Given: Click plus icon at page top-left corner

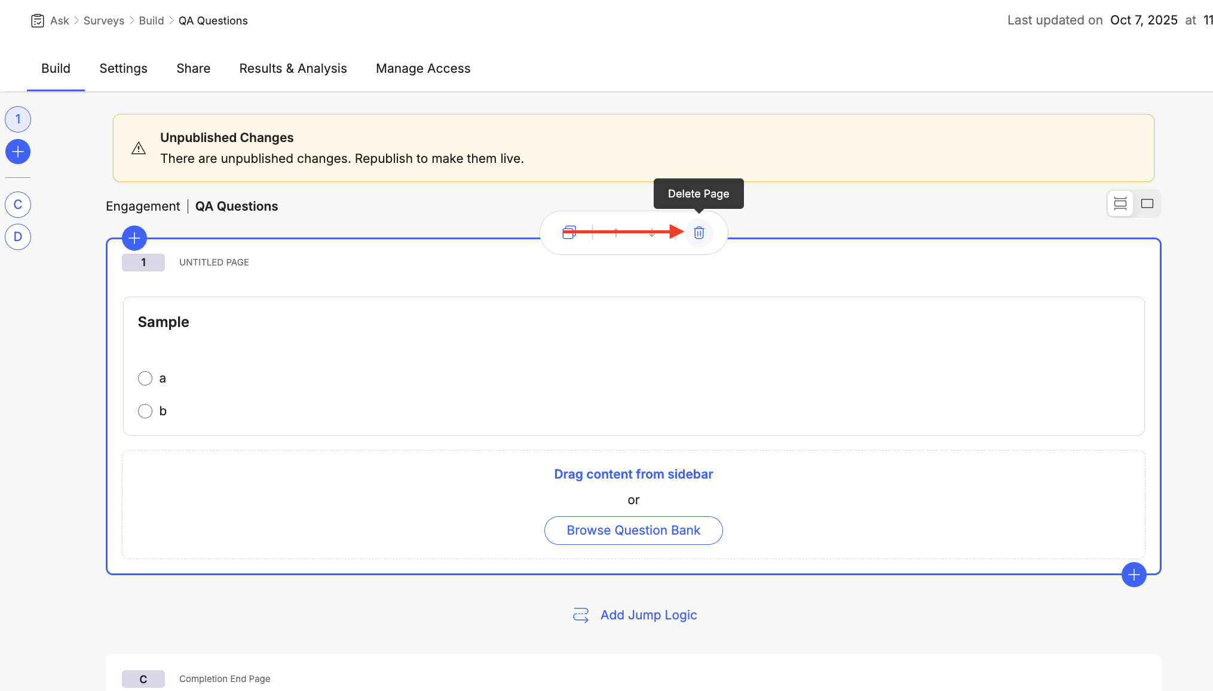Looking at the screenshot, I should [134, 238].
